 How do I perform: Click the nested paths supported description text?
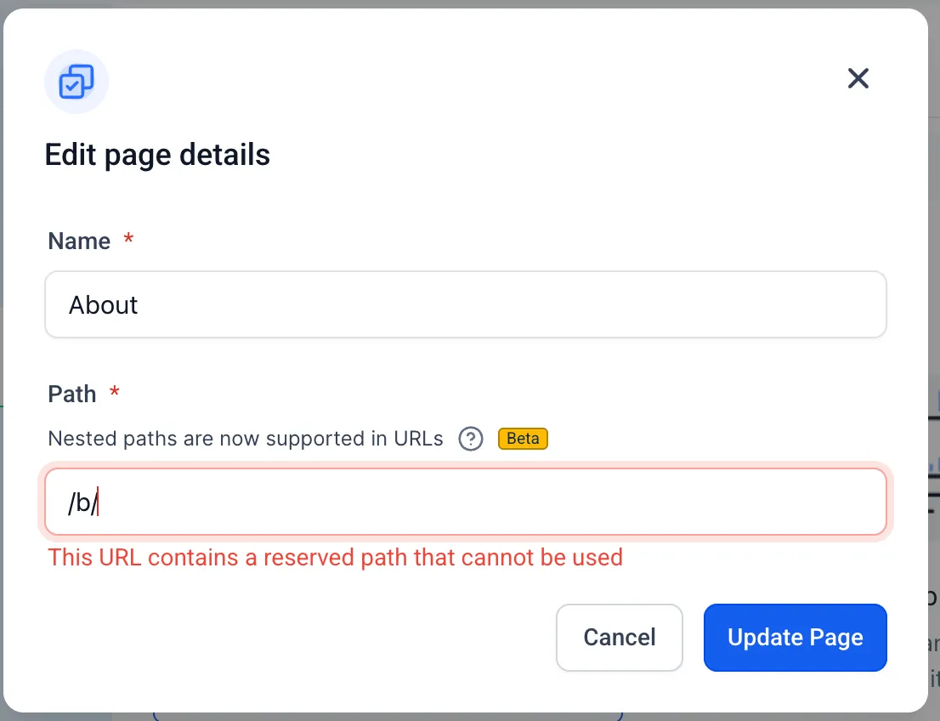coord(245,439)
